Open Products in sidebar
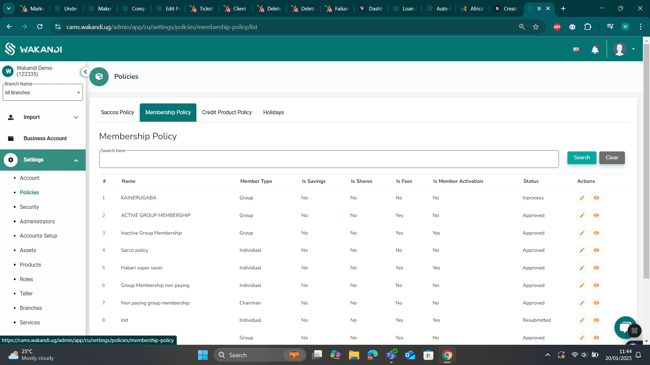 pos(30,265)
